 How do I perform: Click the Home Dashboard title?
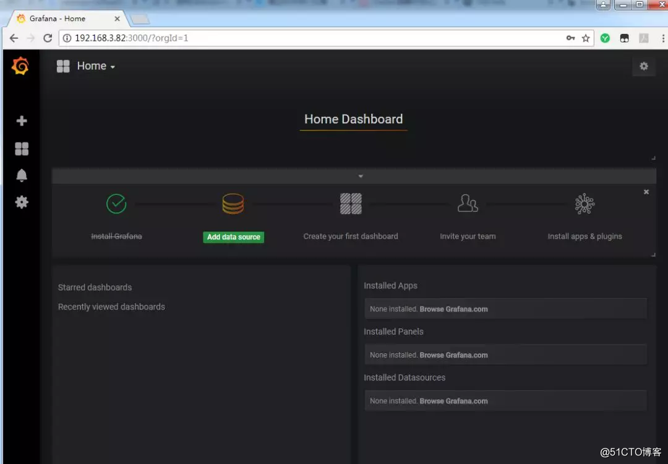click(354, 119)
